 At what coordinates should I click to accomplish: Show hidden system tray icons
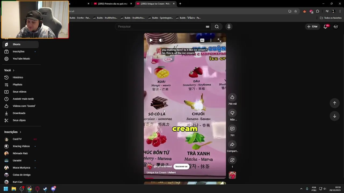(x=301, y=189)
